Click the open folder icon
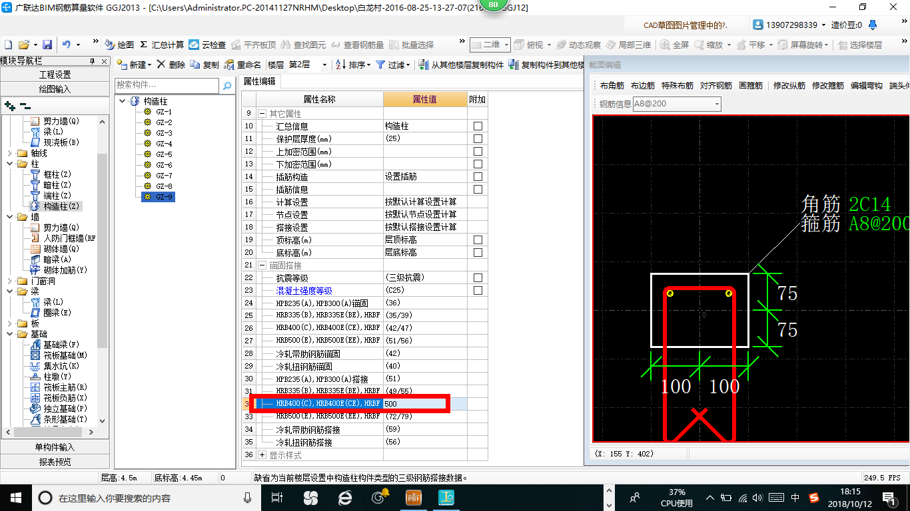The height and width of the screenshot is (511, 910). pyautogui.click(x=24, y=45)
